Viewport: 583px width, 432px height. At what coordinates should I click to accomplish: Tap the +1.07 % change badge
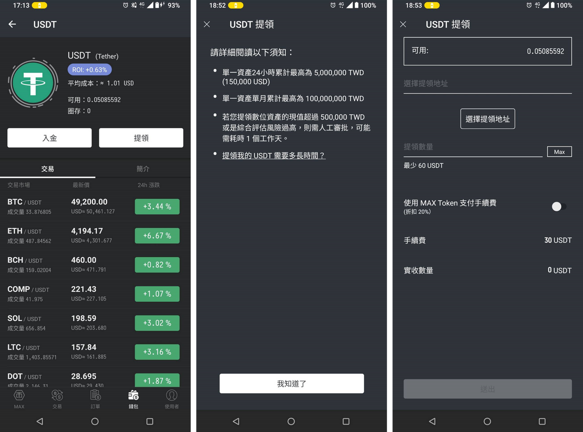point(157,294)
